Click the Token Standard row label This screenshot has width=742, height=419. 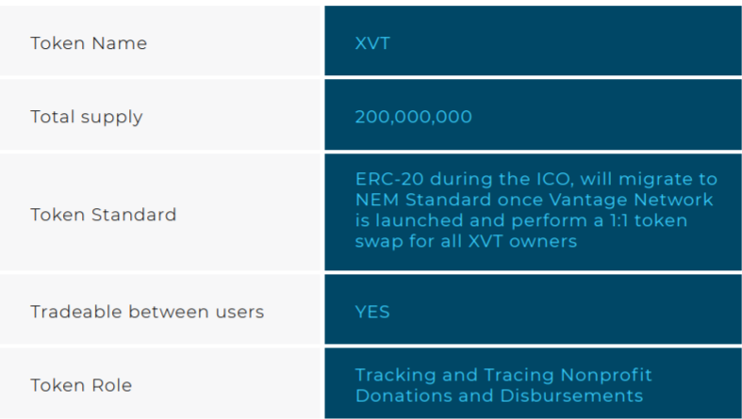[x=104, y=215]
